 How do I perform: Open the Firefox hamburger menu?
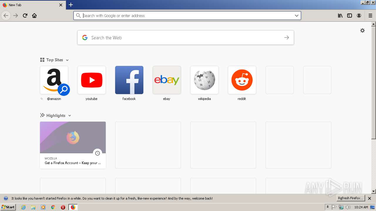[370, 16]
